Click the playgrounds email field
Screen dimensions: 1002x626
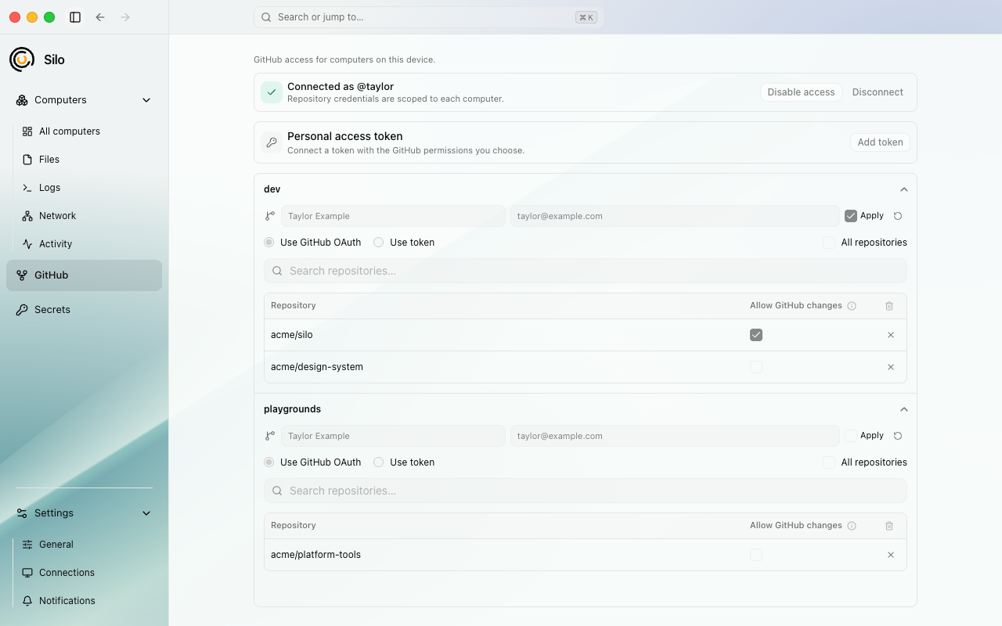pos(675,436)
